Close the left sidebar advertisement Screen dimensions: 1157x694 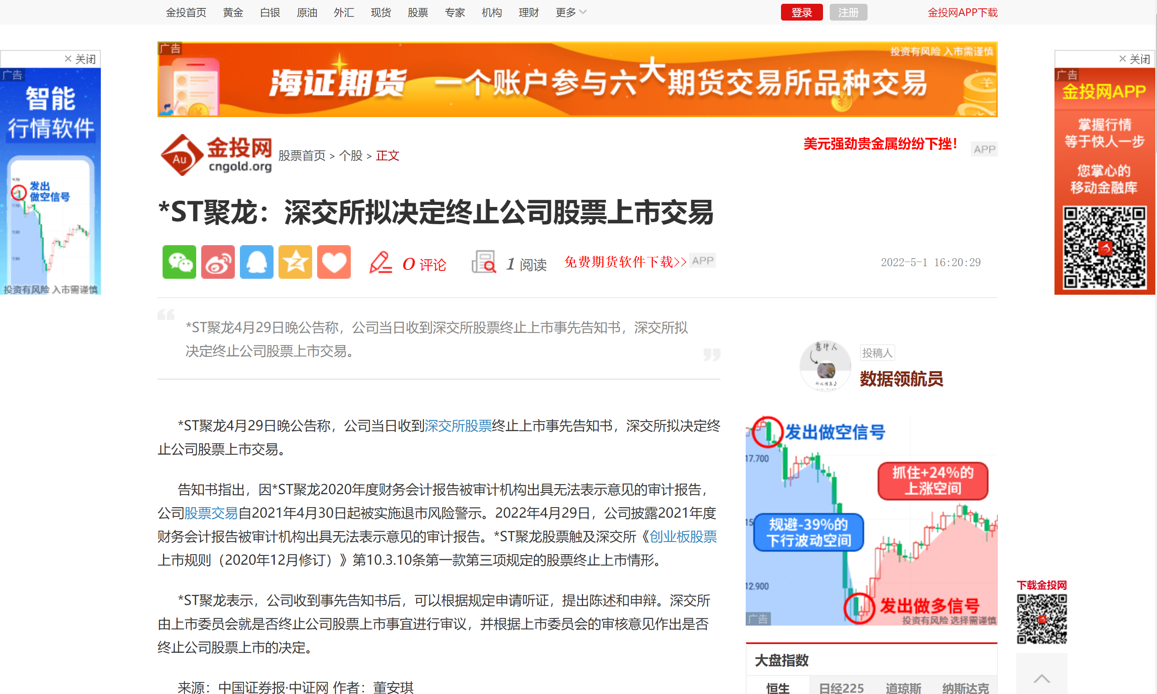[x=79, y=59]
